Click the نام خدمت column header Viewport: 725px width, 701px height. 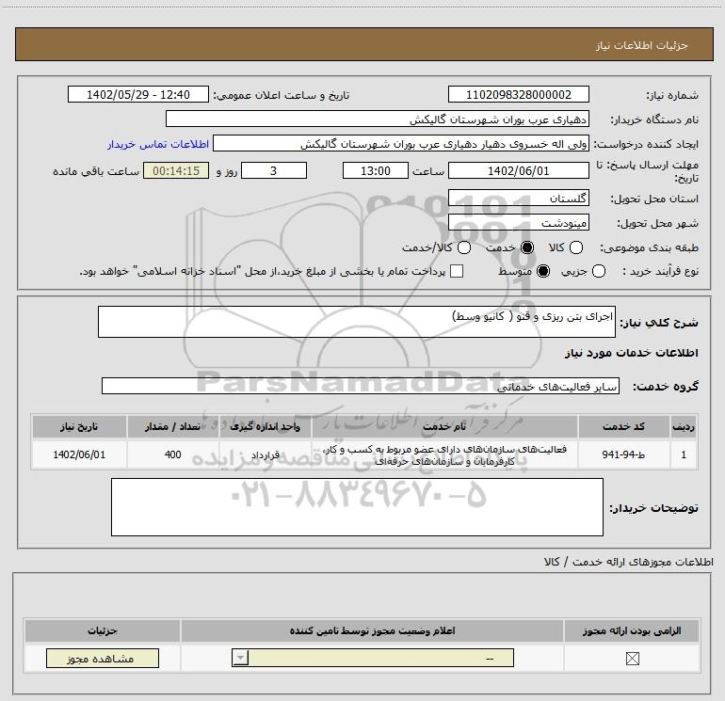[x=444, y=426]
